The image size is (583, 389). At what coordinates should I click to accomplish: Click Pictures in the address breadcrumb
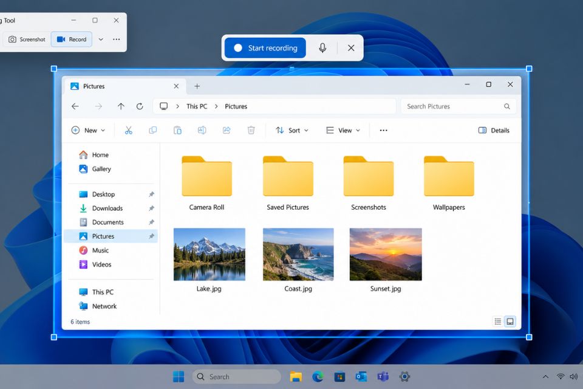(x=236, y=106)
